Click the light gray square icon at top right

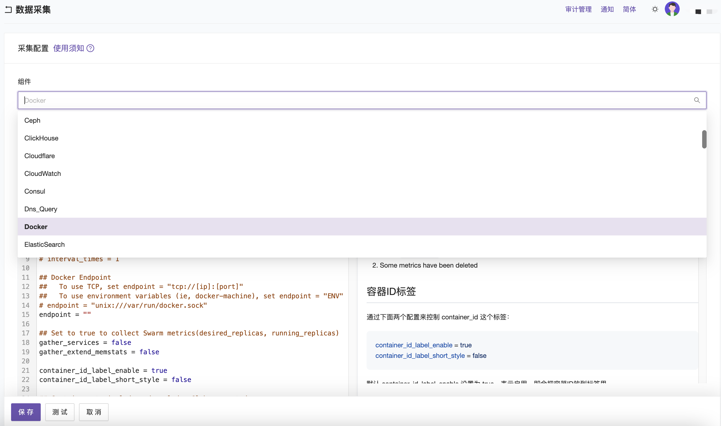point(709,11)
